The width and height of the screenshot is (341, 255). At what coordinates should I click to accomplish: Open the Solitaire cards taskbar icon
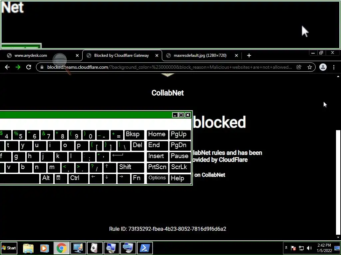[x=95, y=248]
